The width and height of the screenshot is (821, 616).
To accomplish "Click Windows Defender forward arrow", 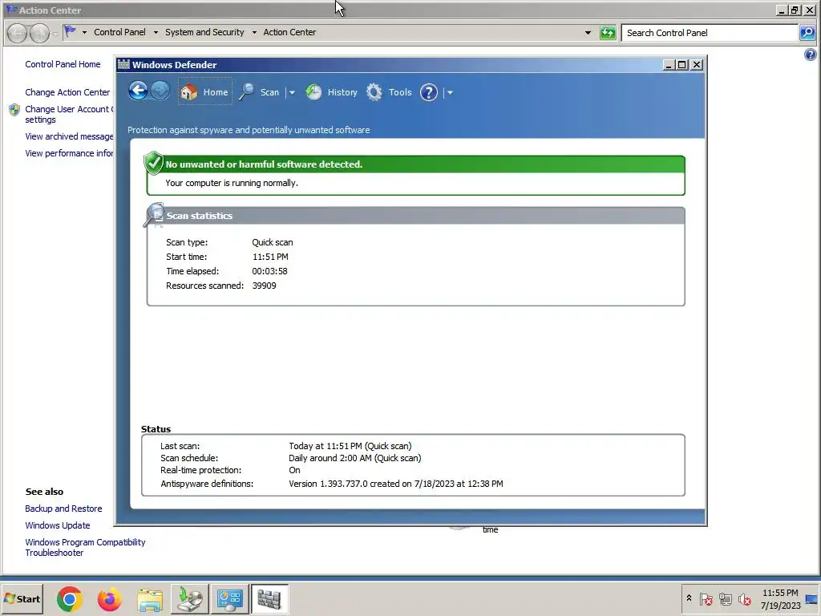I will pos(160,91).
